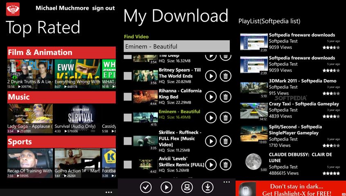Play Eminem - Beautiful download
This screenshot has height=196, width=346.
(x=211, y=118)
